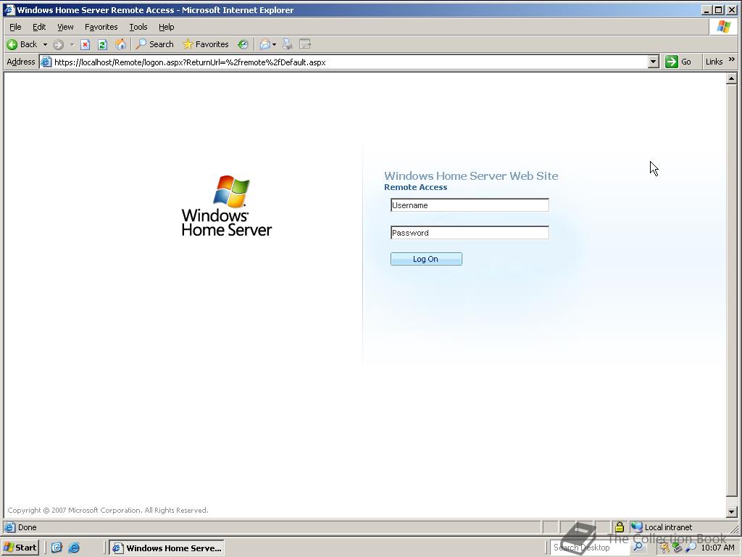Click the History toolbar icon

pos(243,44)
